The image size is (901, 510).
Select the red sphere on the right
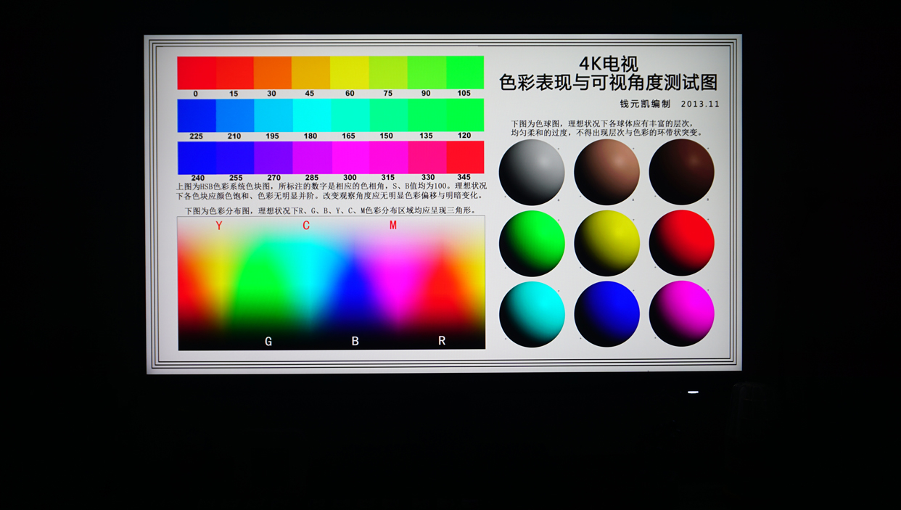point(680,242)
